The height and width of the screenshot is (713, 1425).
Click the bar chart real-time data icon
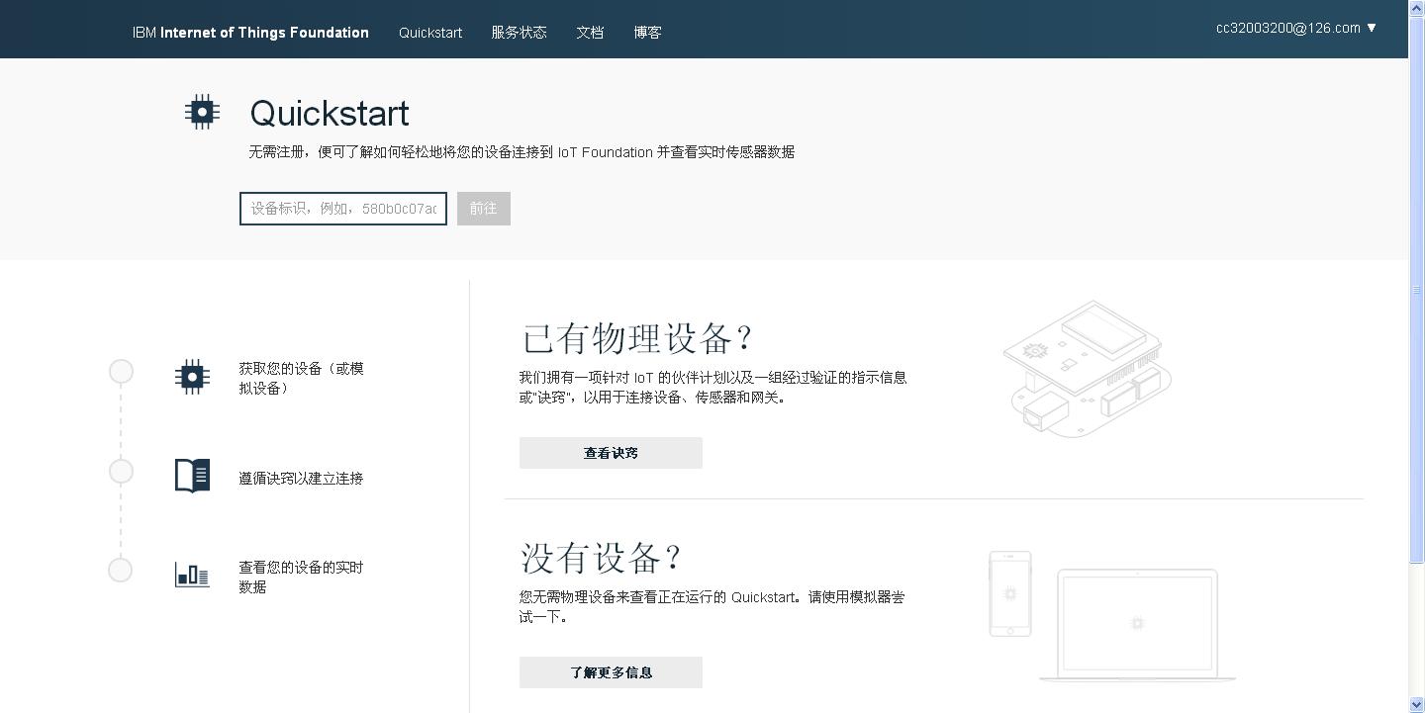[x=192, y=575]
